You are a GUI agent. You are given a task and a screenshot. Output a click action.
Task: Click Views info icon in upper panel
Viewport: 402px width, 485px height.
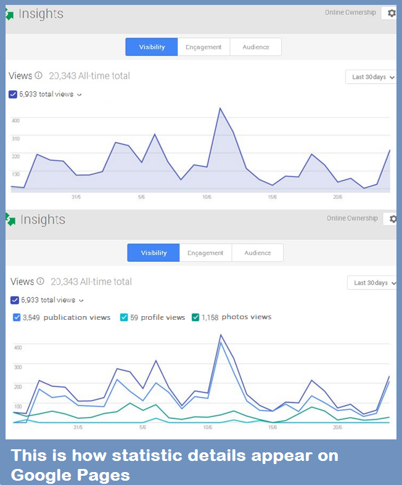coord(39,76)
